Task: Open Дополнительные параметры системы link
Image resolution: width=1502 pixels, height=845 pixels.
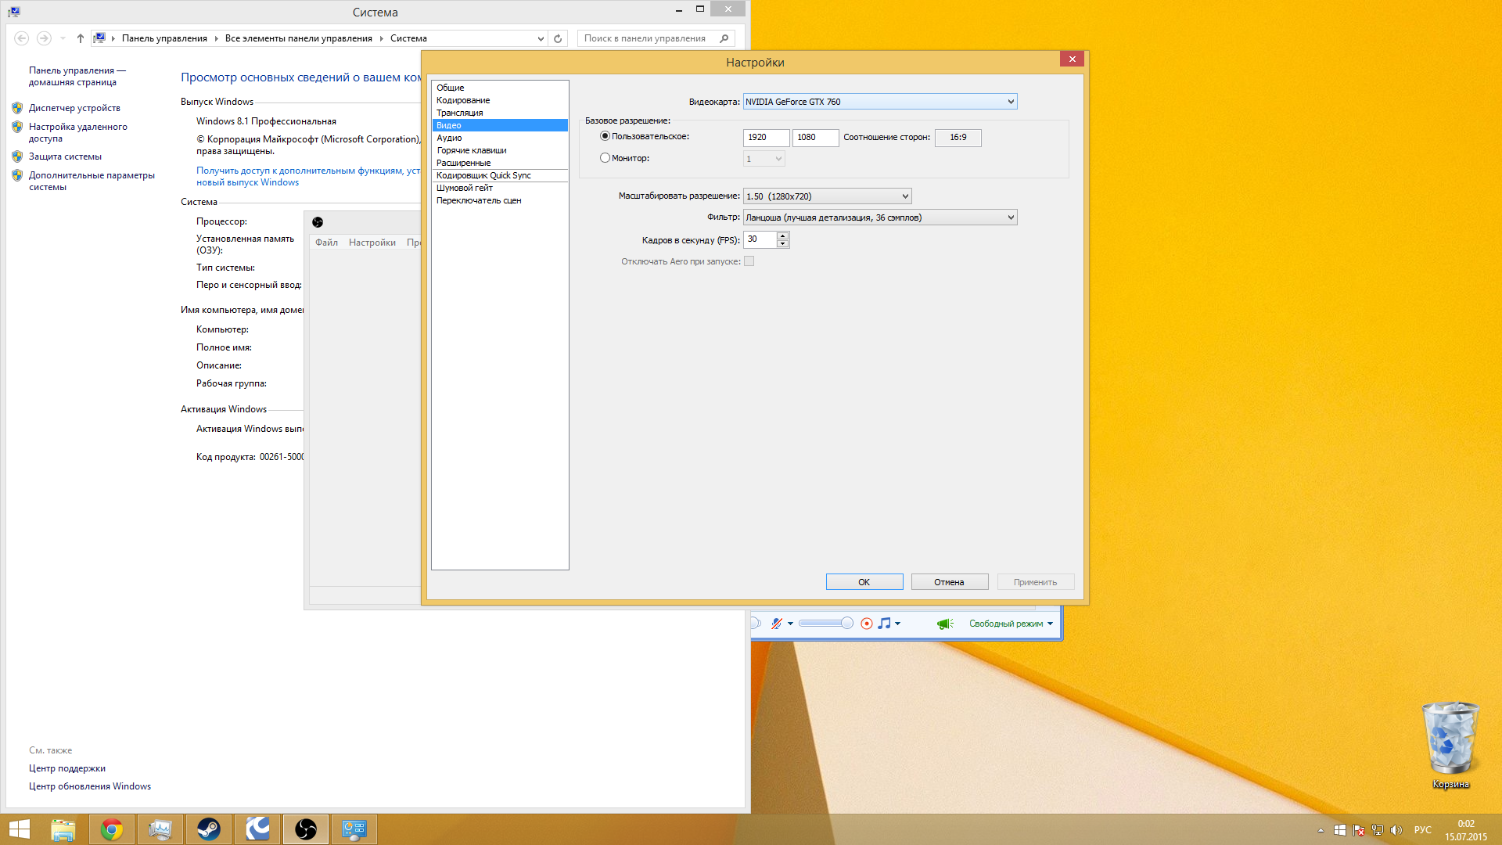Action: (x=92, y=181)
